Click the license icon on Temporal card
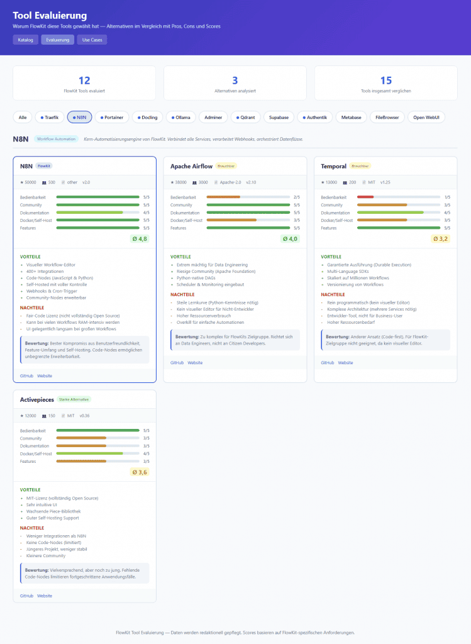 click(366, 182)
